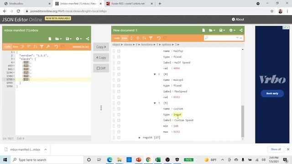The height and width of the screenshot is (164, 292).
Task: Create new document in left mbox-manifest panel
Action: tap(50, 39)
